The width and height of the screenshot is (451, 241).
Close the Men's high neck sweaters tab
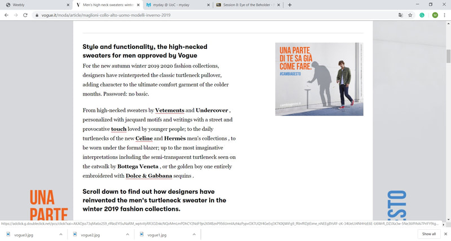coord(138,5)
